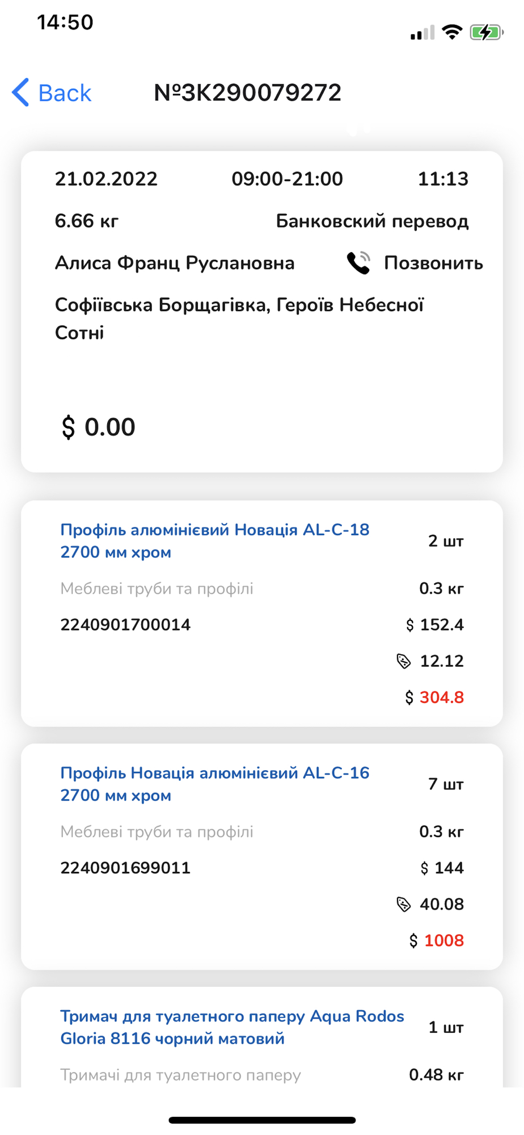Image resolution: width=524 pixels, height=1135 pixels.
Task: Tap the red total price 304.8
Action: [441, 697]
